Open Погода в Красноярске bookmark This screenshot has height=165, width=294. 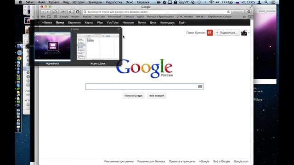coord(160,16)
